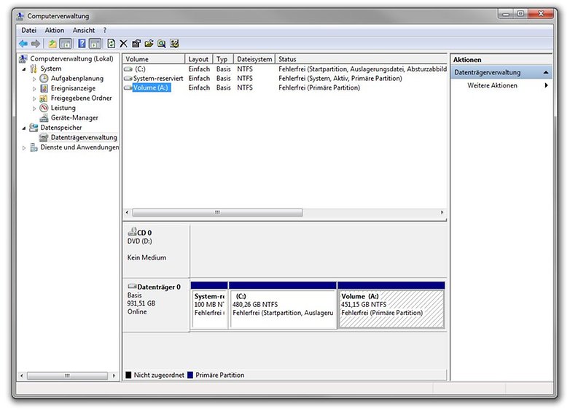Click the Datenspeicher tree icon
Image resolution: width=570 pixels, height=412 pixels.
pos(34,128)
